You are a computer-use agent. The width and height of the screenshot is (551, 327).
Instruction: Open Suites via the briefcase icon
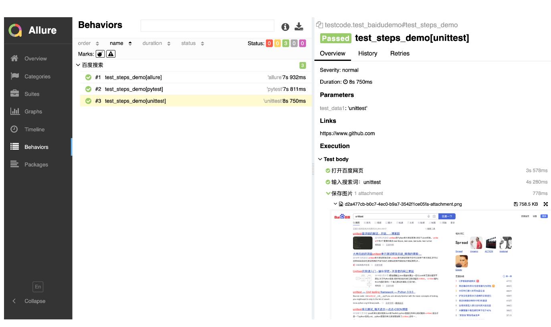tap(14, 94)
